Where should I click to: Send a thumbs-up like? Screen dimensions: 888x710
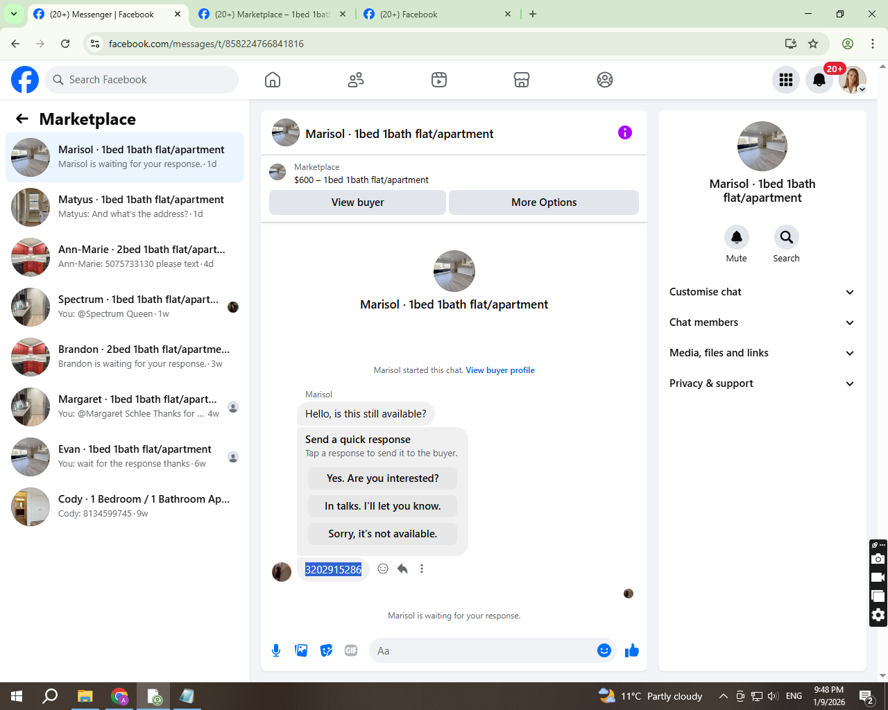[632, 650]
